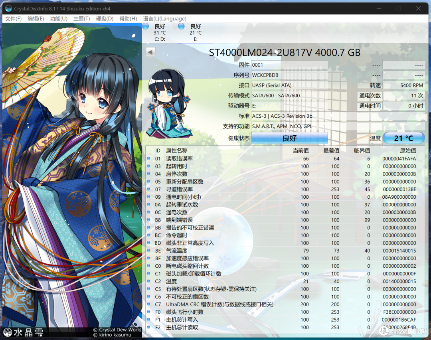Click the 原始值 column header

408,150
